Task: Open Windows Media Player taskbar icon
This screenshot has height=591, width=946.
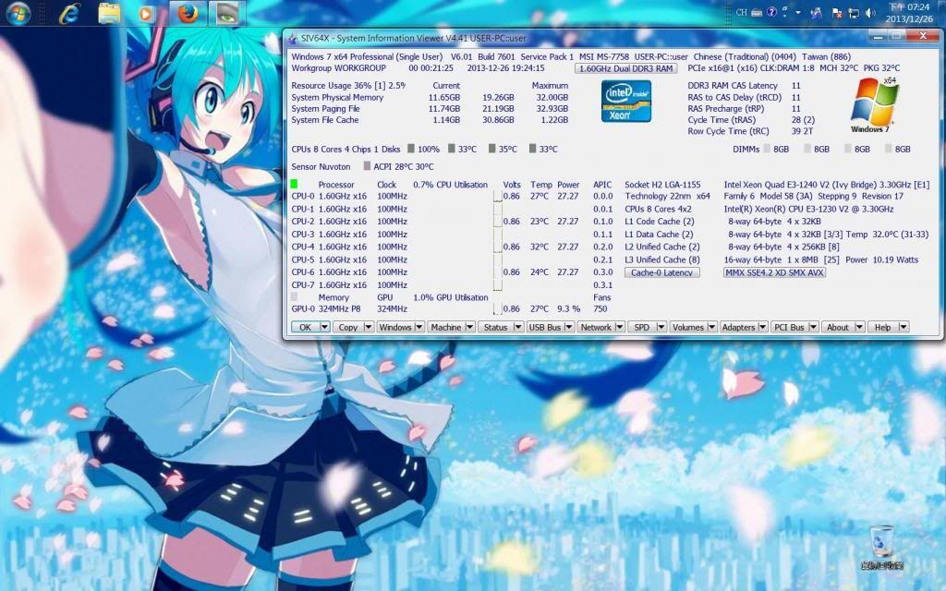Action: [146, 13]
